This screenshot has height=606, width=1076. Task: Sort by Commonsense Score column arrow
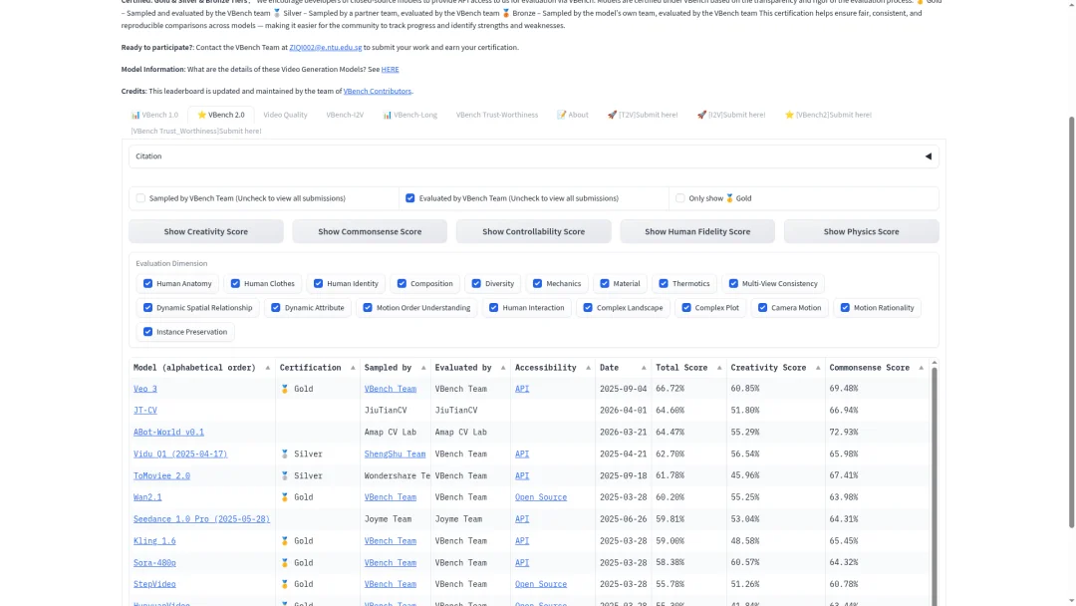tap(921, 368)
